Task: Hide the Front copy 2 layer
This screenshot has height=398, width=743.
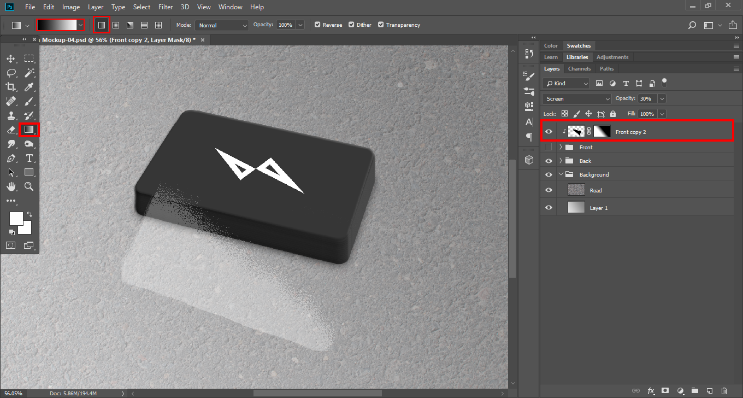Action: click(x=549, y=132)
